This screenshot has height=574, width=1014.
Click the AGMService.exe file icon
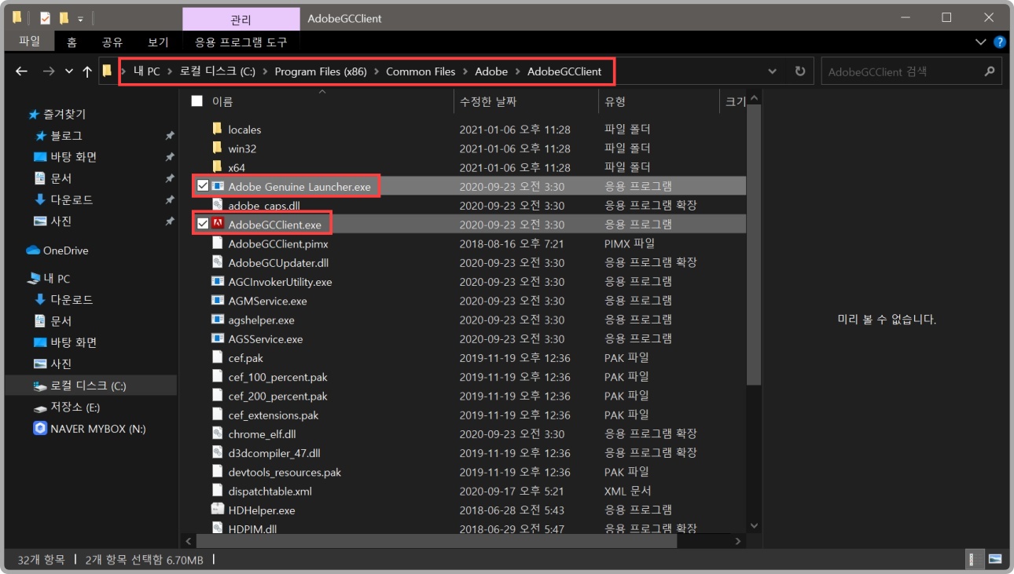coord(218,301)
